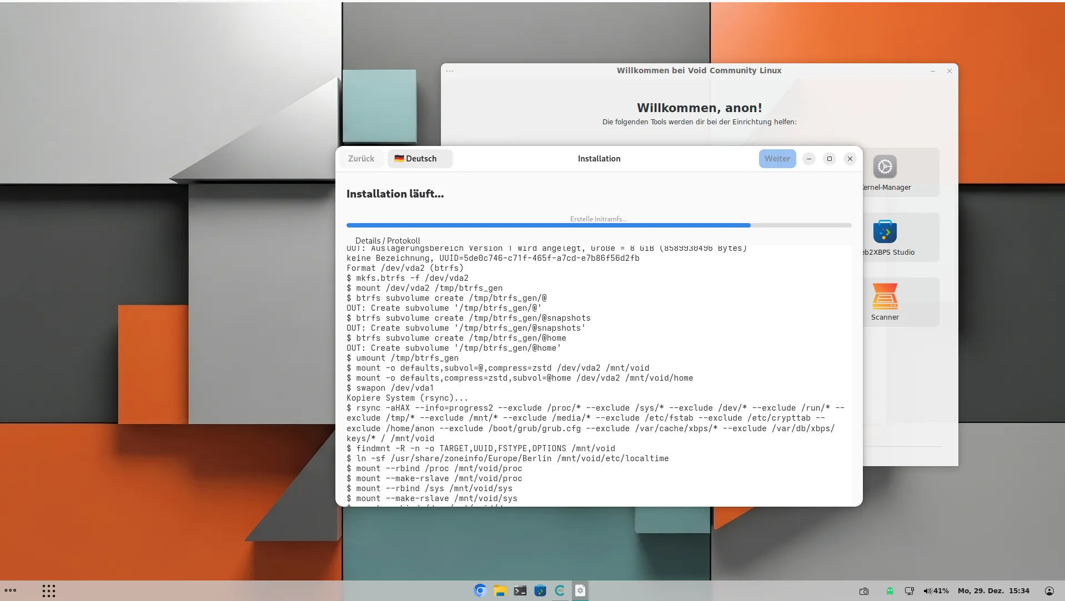This screenshot has width=1065, height=601.
Task: Open the three-dot menu in welcome window
Action: (x=450, y=71)
